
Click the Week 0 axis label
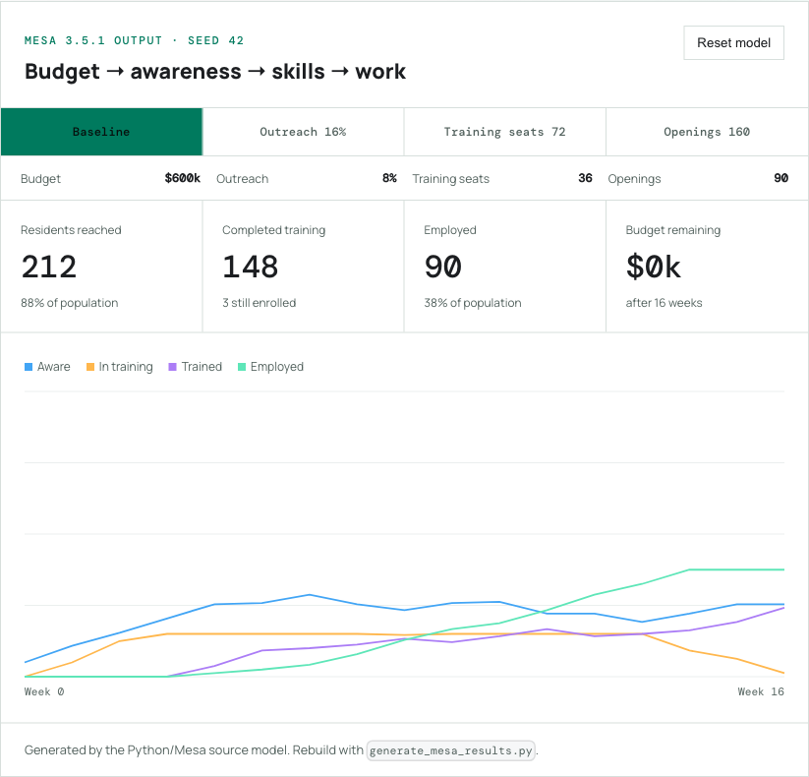[x=44, y=691]
